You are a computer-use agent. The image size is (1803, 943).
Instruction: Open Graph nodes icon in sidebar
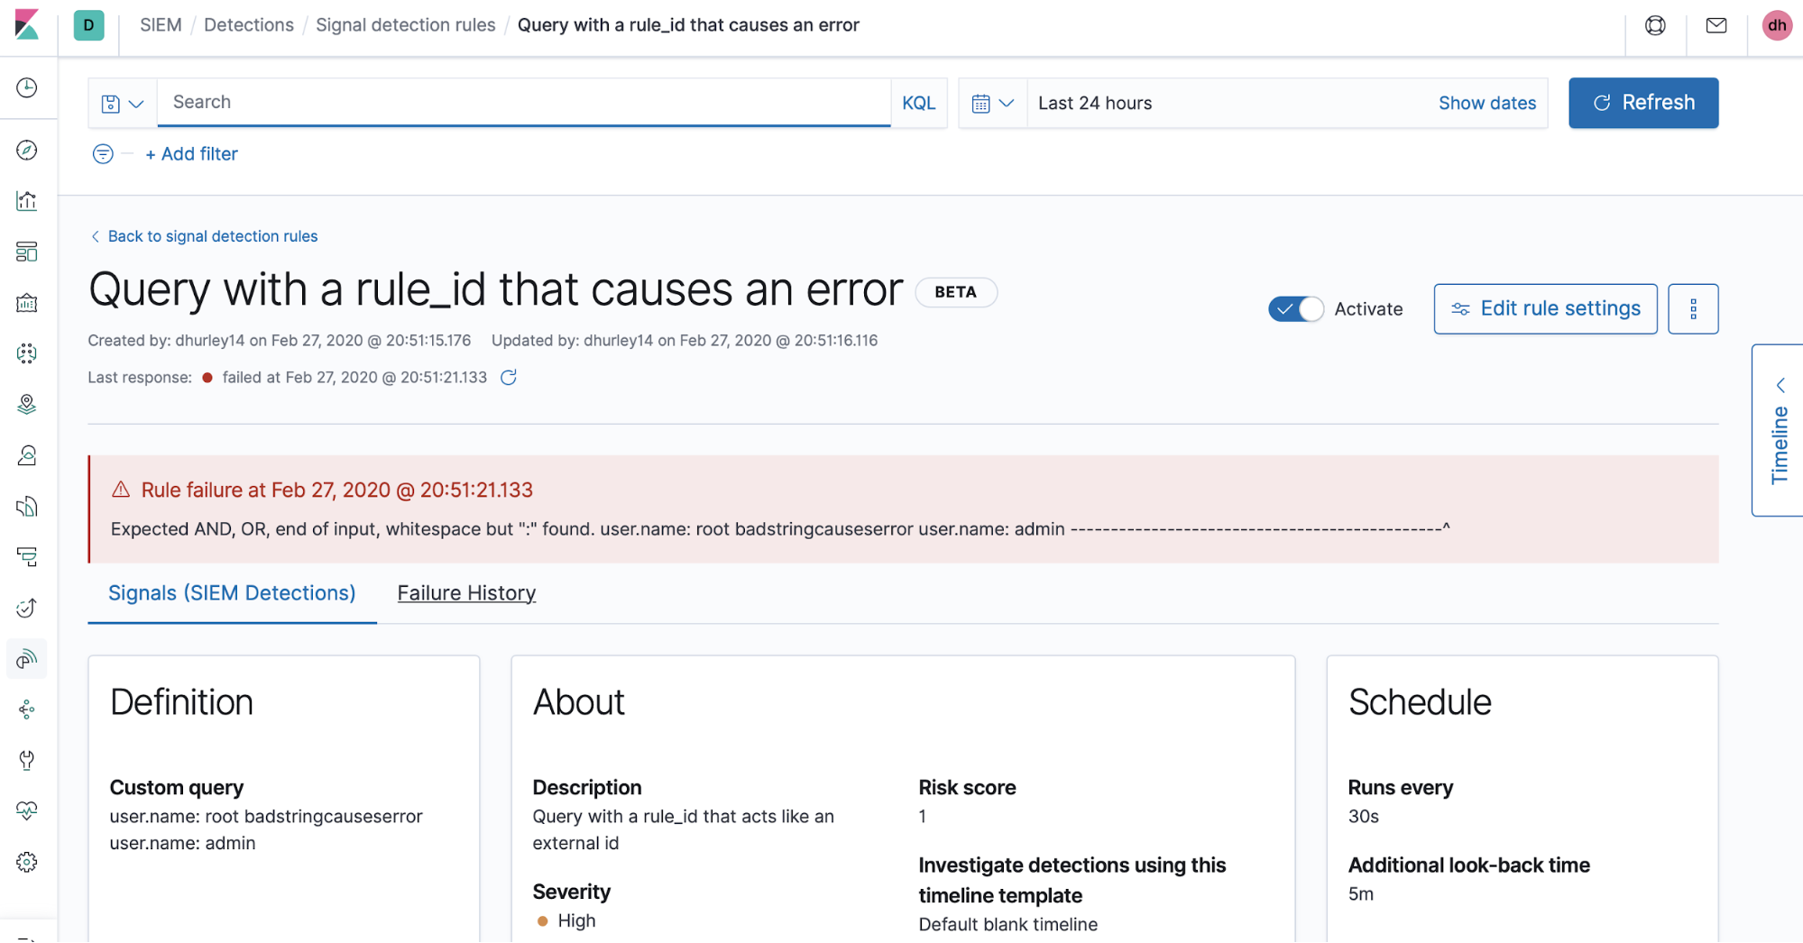pyautogui.click(x=27, y=710)
